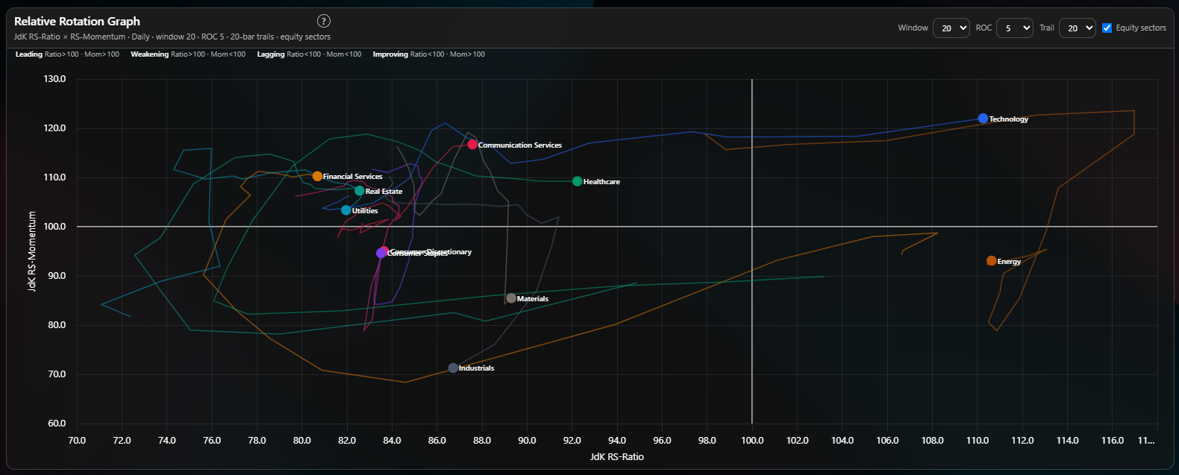
Task: Click the Utilities label text
Action: pyautogui.click(x=365, y=211)
